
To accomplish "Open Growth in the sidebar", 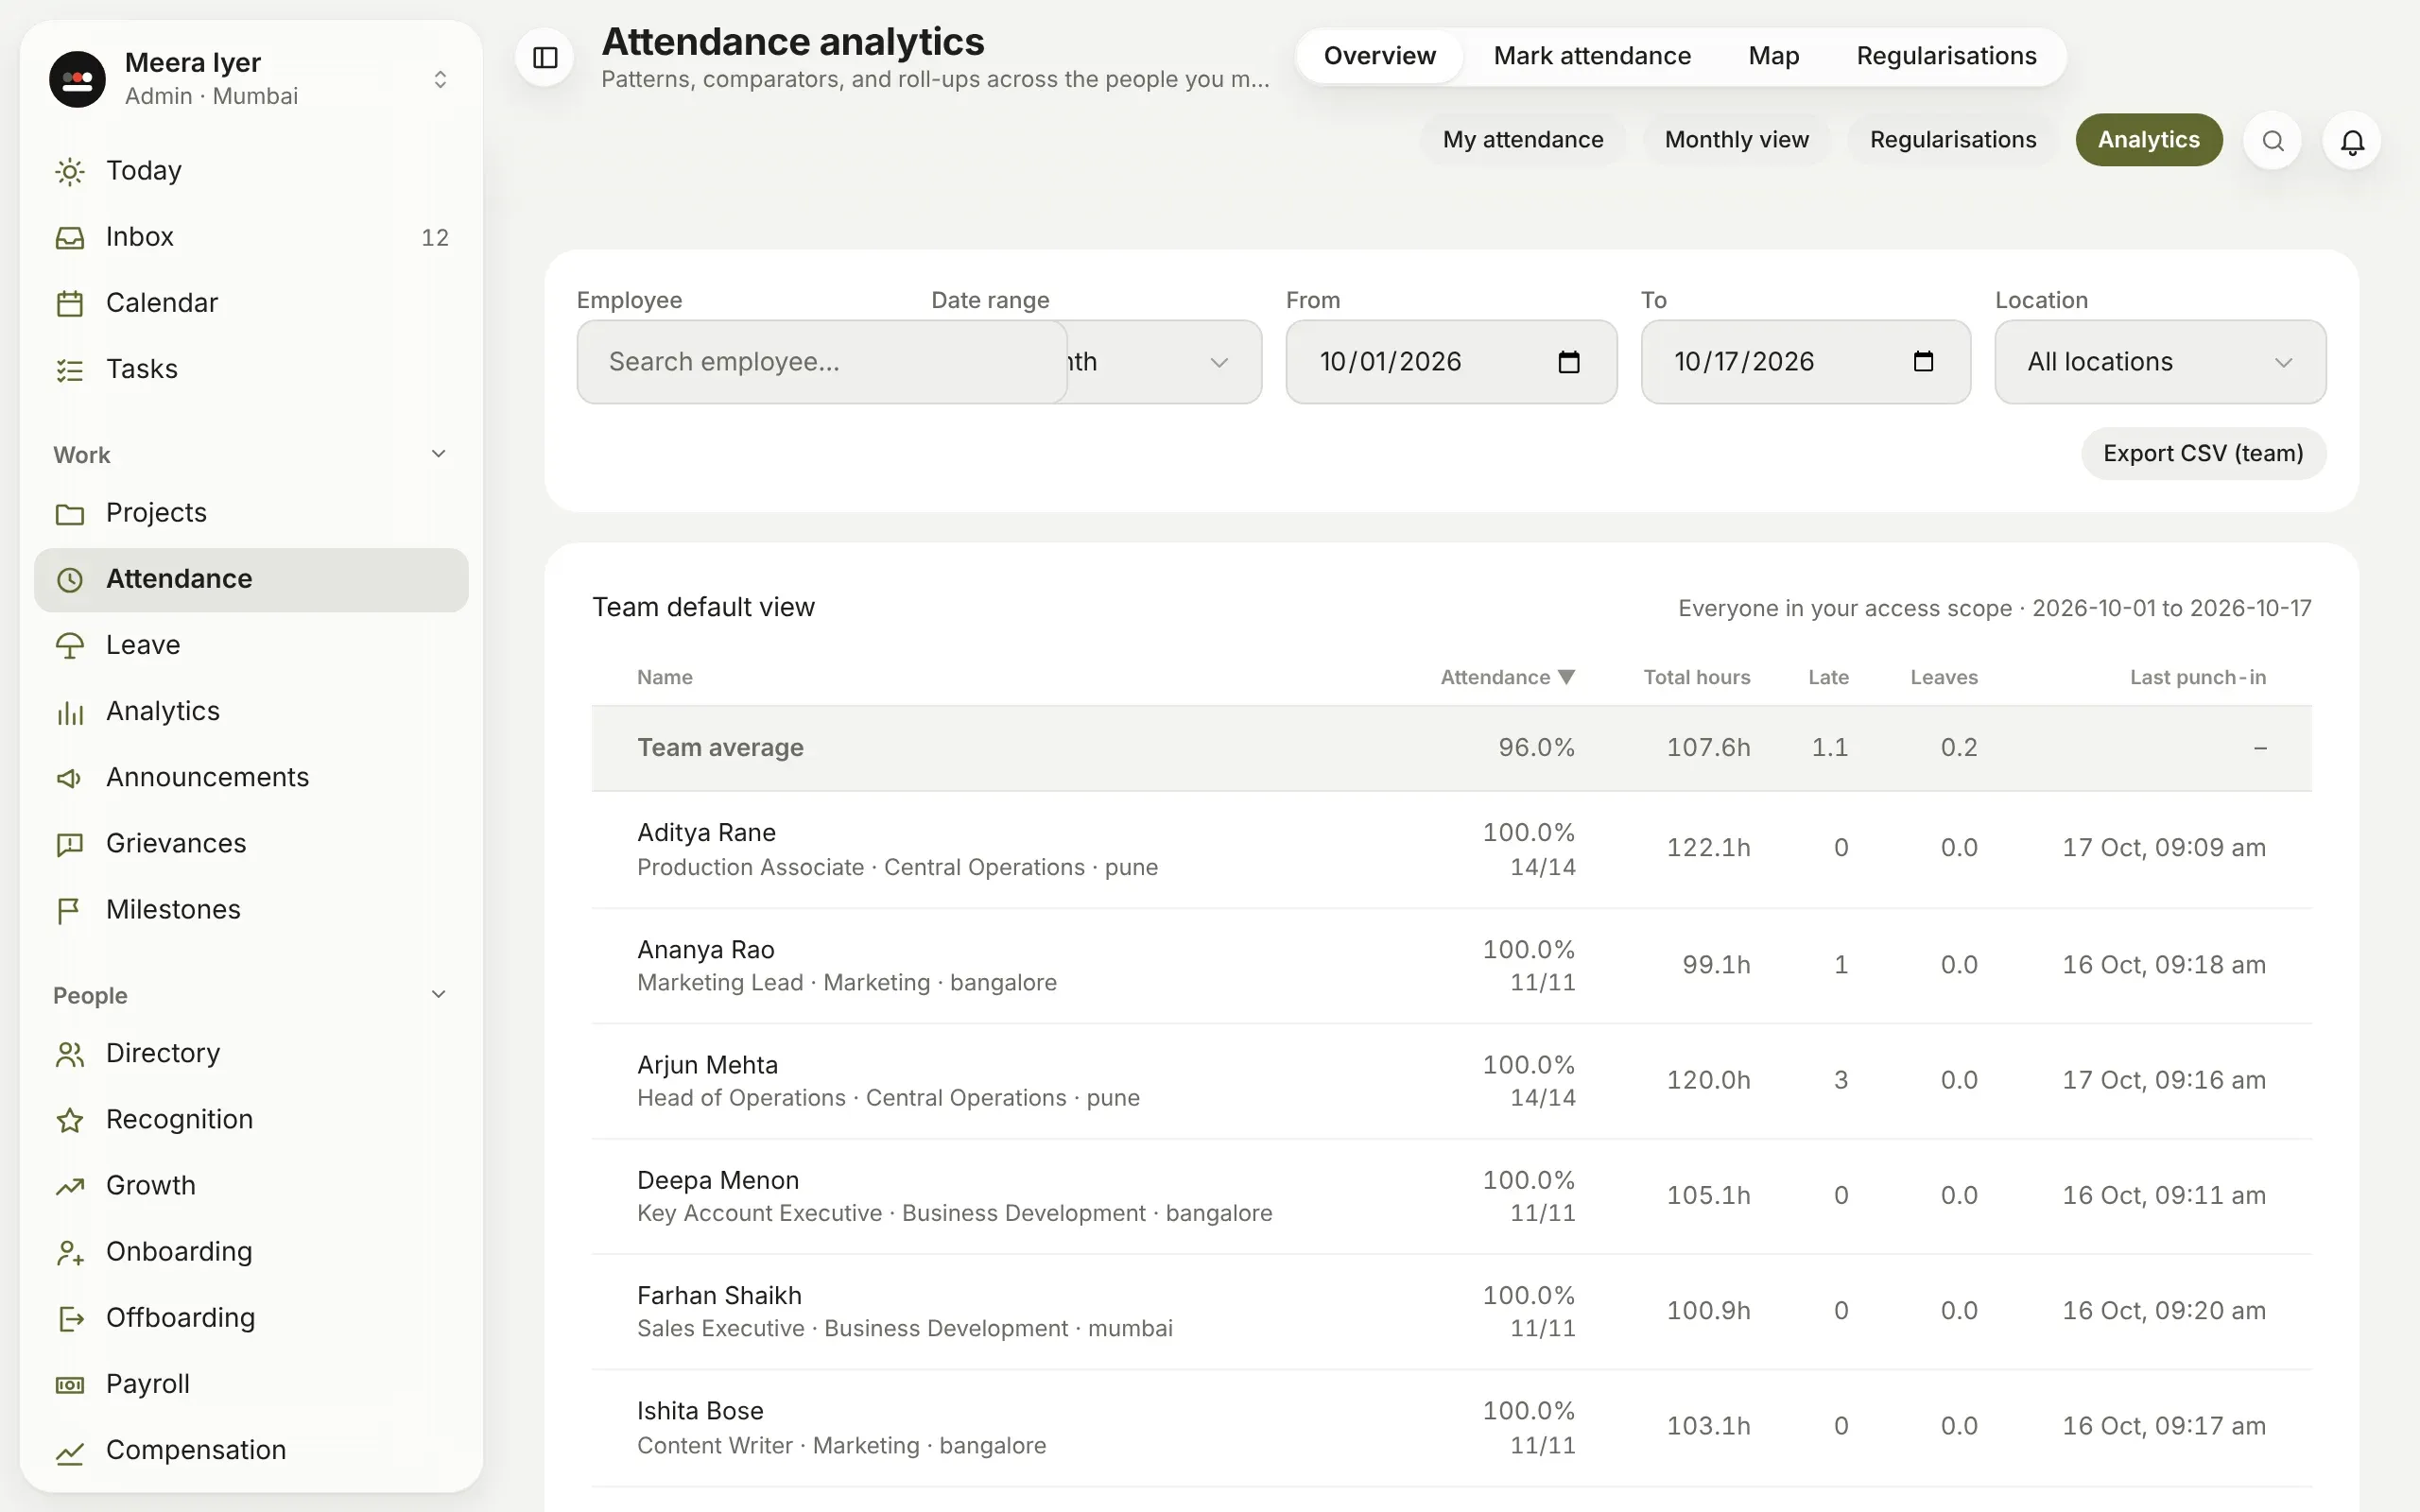I will [x=251, y=1186].
